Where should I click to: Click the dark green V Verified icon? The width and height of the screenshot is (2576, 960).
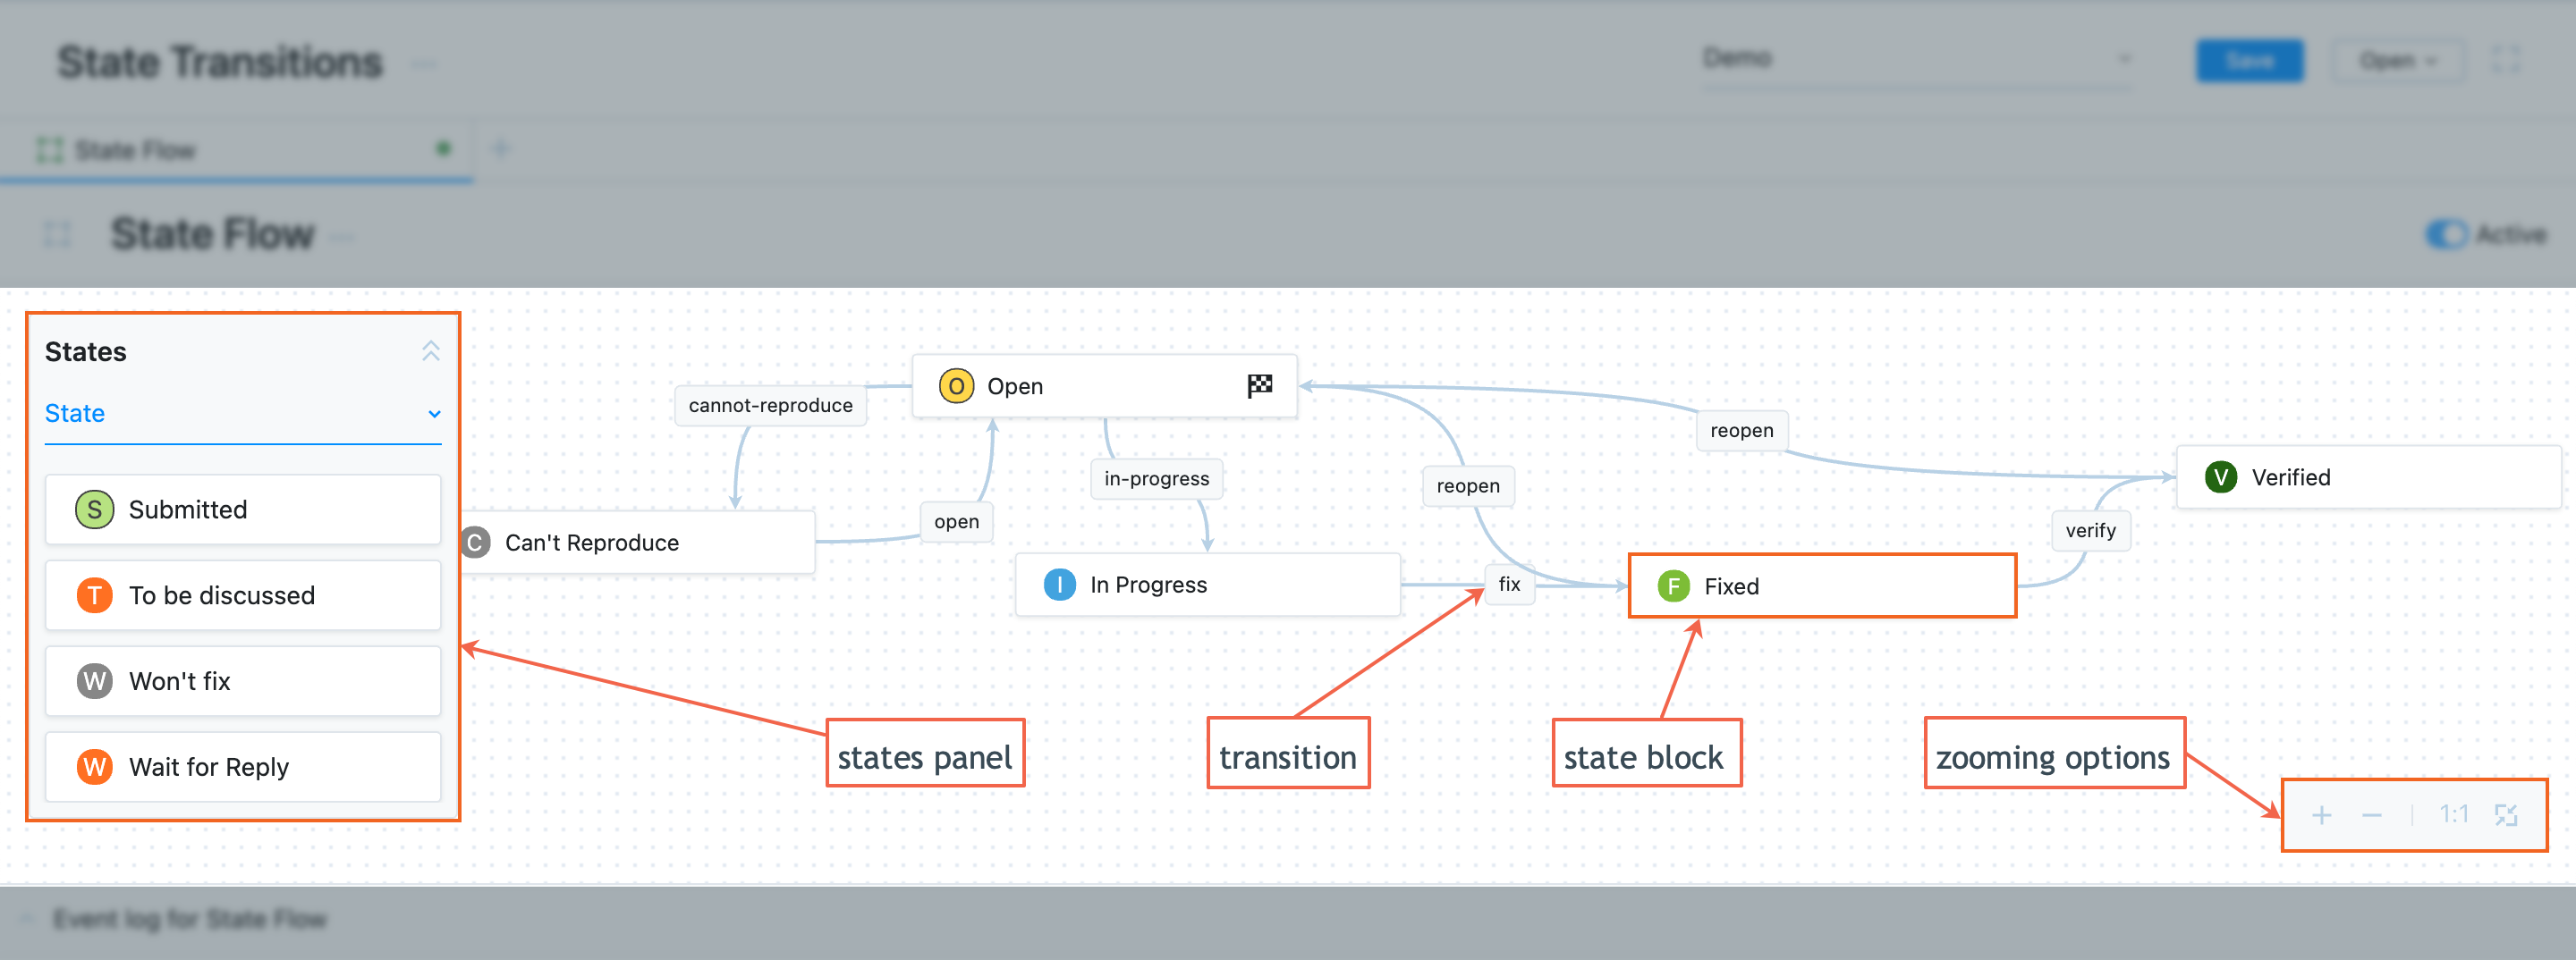2220,477
